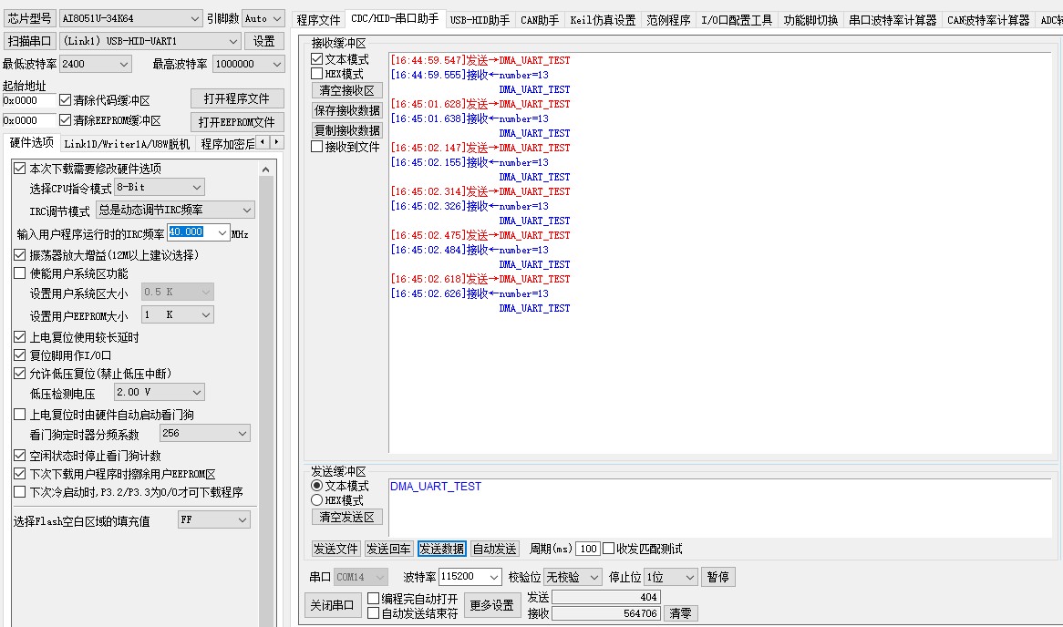Toggle 振荡器放大增益 checkbox
The height and width of the screenshot is (627, 1063).
[x=20, y=255]
